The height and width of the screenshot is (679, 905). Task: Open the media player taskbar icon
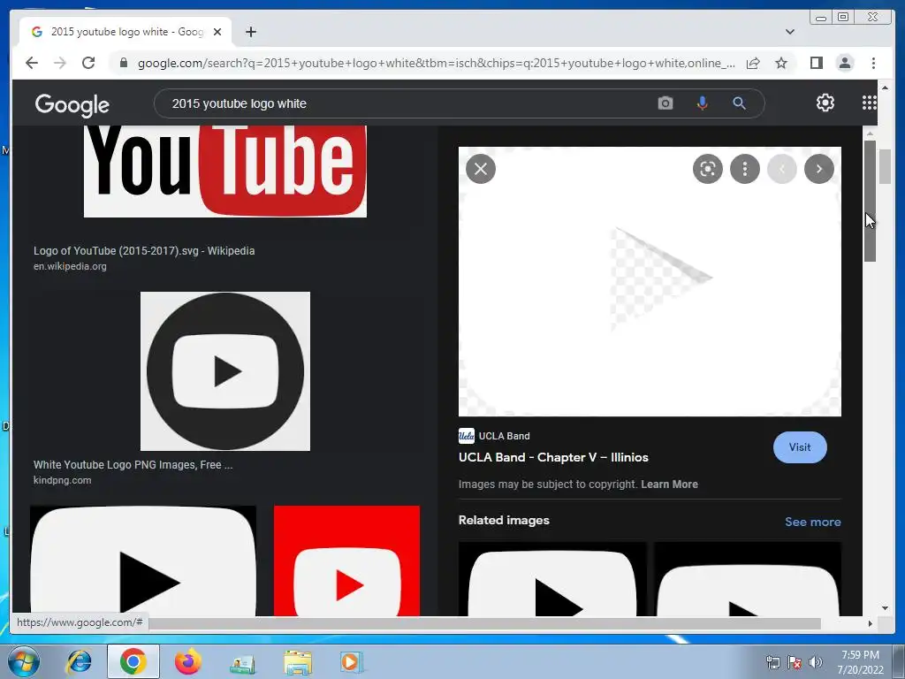351,661
